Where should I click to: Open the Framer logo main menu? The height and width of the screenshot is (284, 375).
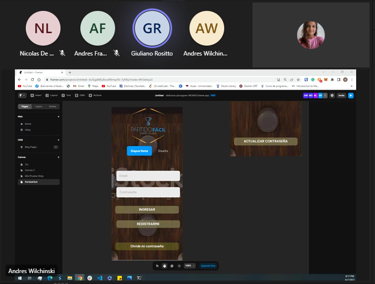[22, 95]
